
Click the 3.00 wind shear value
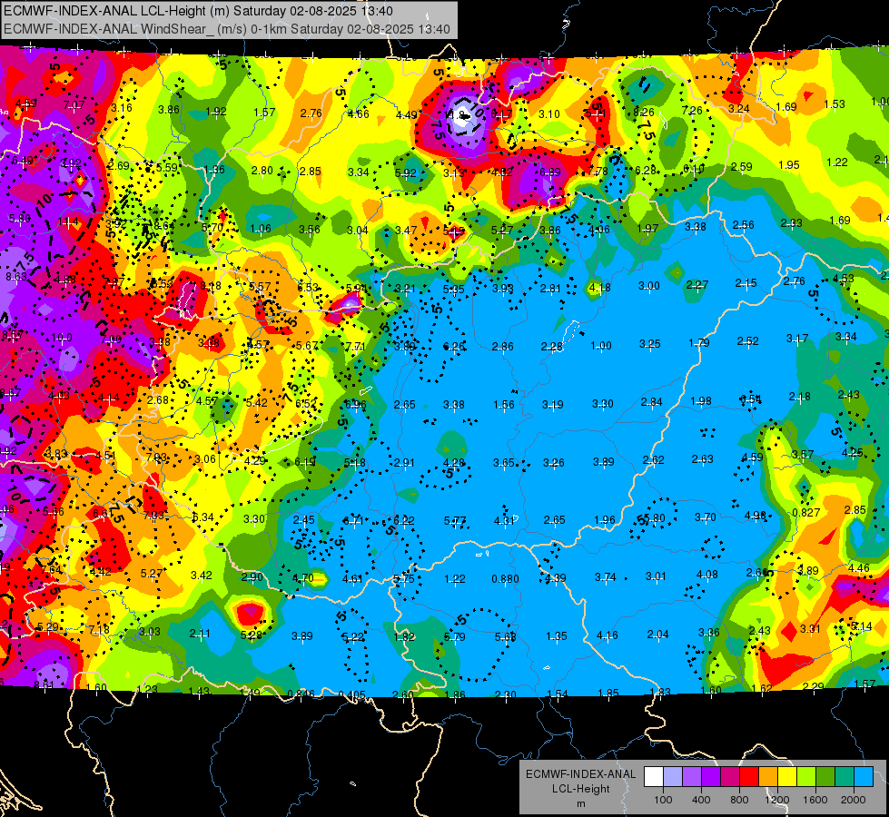click(x=649, y=286)
